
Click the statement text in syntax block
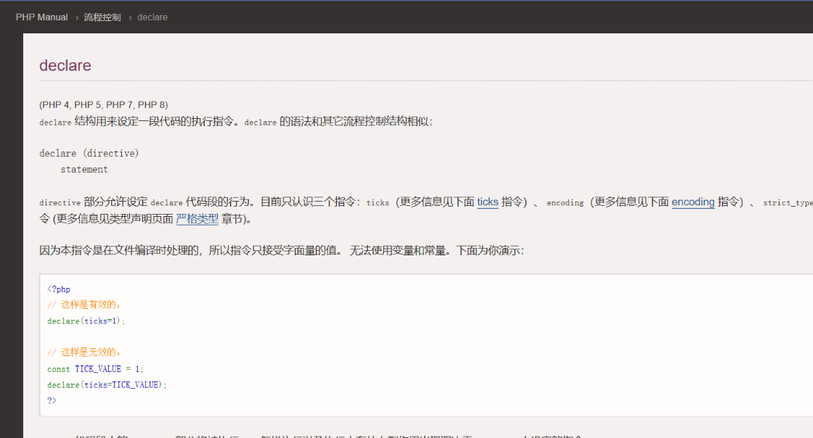coord(83,168)
